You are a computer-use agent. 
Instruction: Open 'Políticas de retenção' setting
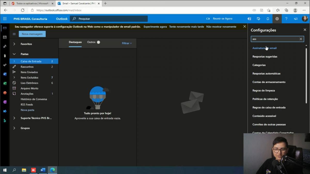[265, 99]
